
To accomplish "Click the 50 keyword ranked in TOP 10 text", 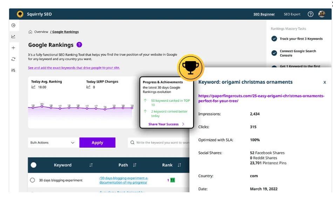I will (x=170, y=103).
